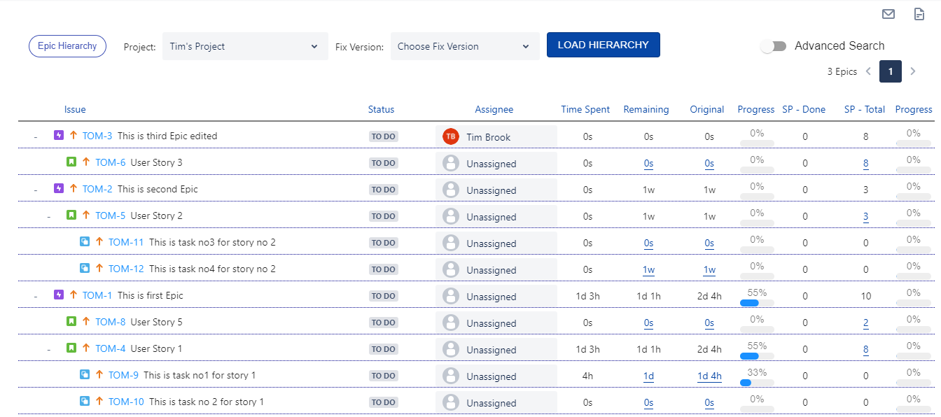Screen dimensions: 941x417
Task: Collapse the TOM-2 epic row
Action: pyautogui.click(x=36, y=190)
